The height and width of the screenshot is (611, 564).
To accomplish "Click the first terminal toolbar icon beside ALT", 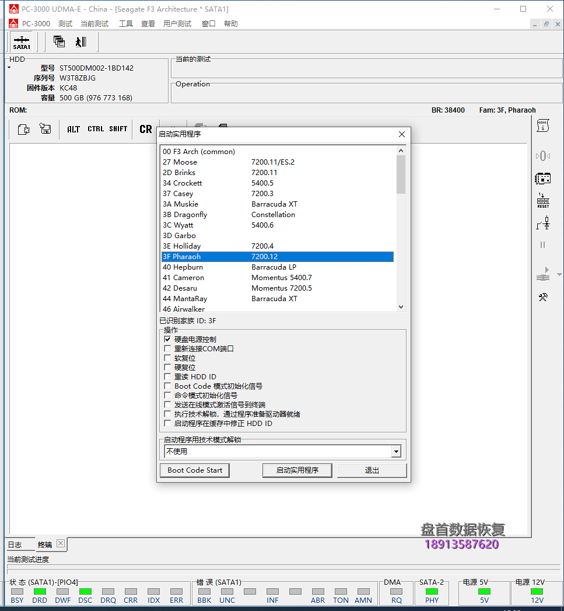I will (x=24, y=129).
